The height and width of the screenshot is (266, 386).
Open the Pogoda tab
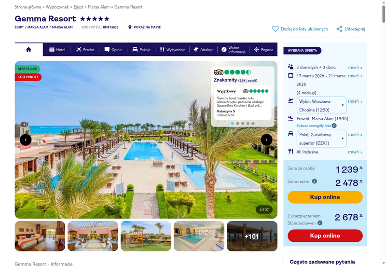(263, 50)
